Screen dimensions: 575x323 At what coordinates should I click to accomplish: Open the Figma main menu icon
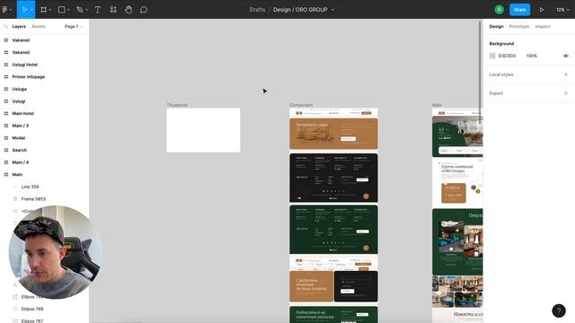[4, 10]
